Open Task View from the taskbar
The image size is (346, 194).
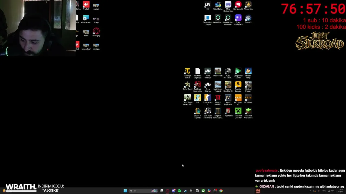[x=162, y=191]
